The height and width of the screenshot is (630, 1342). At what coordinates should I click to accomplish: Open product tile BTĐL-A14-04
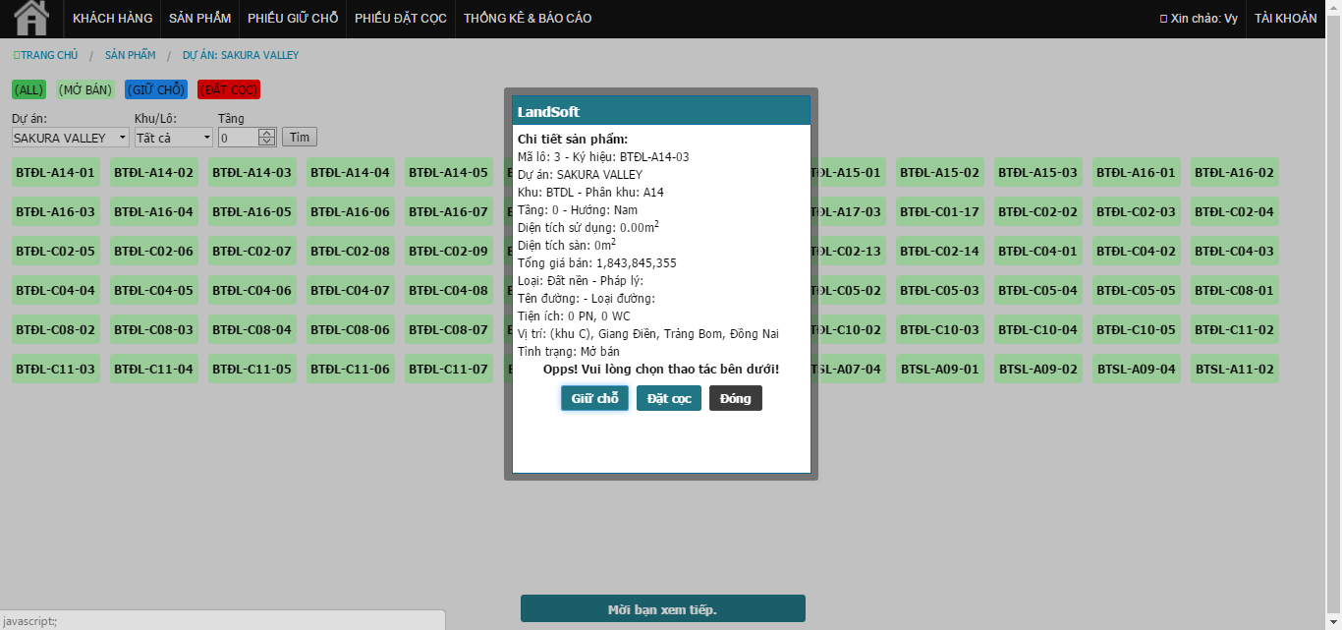[x=351, y=173]
